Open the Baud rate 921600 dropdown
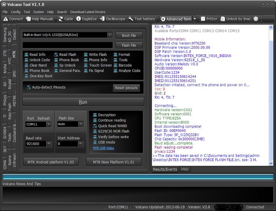Viewport: 276px width, 211px height. point(49,144)
